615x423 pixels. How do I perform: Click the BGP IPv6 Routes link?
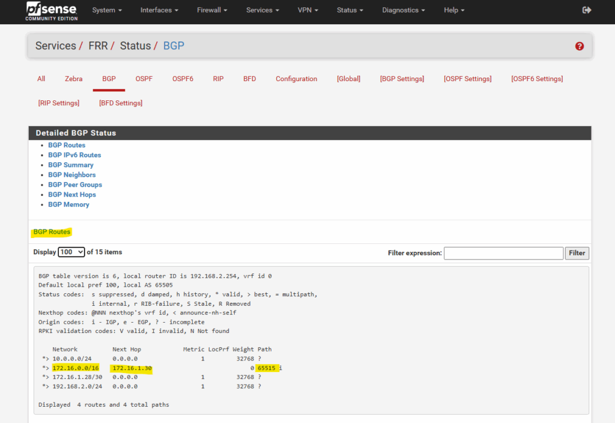tap(74, 155)
